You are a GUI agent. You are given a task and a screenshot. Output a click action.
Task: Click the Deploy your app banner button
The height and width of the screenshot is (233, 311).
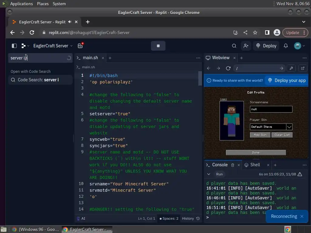287,80
